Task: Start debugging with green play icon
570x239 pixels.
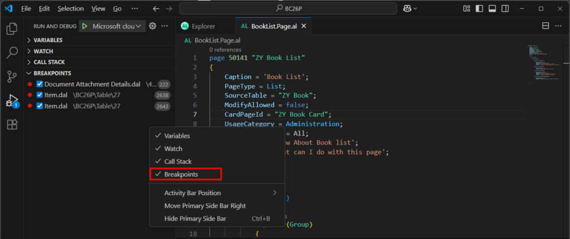Action: 84,26
